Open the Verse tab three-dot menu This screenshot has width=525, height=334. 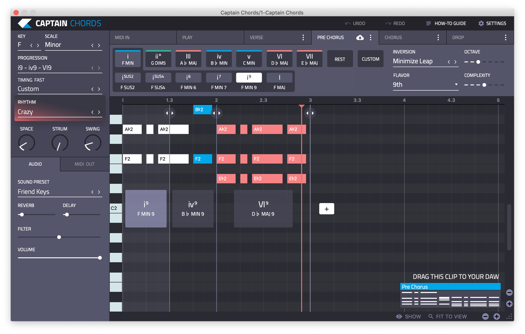[303, 38]
